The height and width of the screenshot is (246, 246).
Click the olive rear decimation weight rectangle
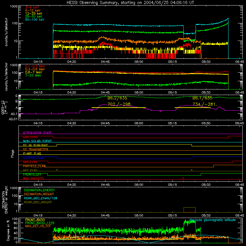(189, 210)
